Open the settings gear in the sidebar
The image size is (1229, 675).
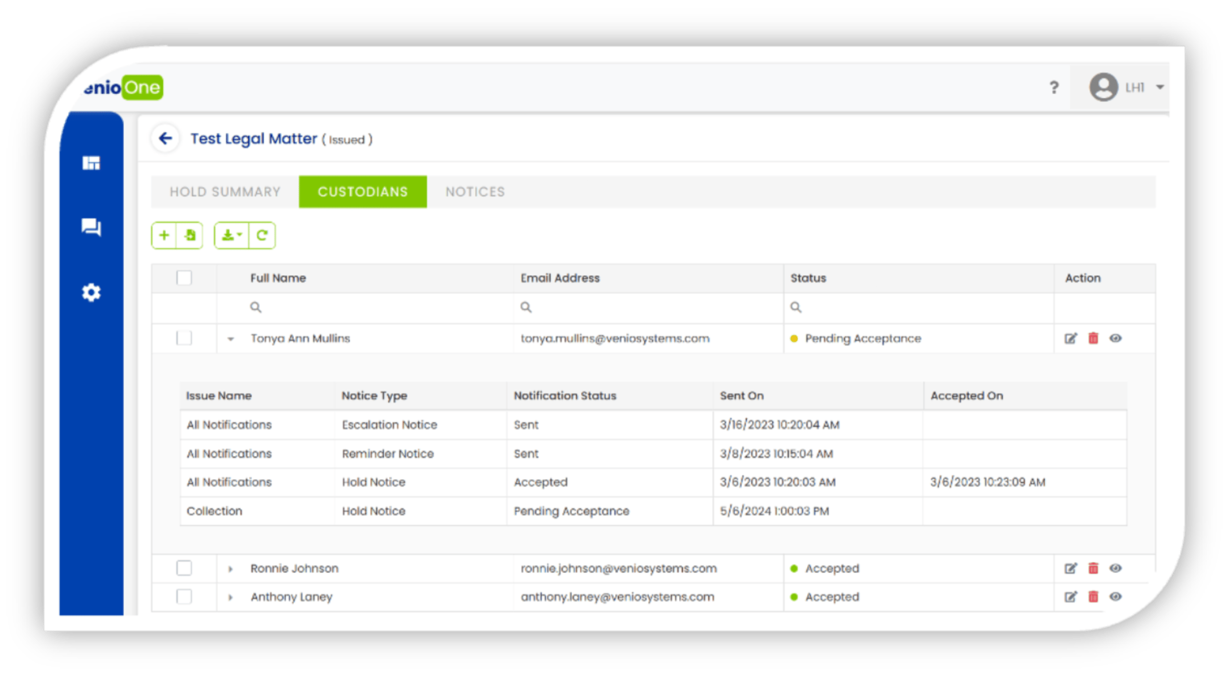click(x=91, y=292)
